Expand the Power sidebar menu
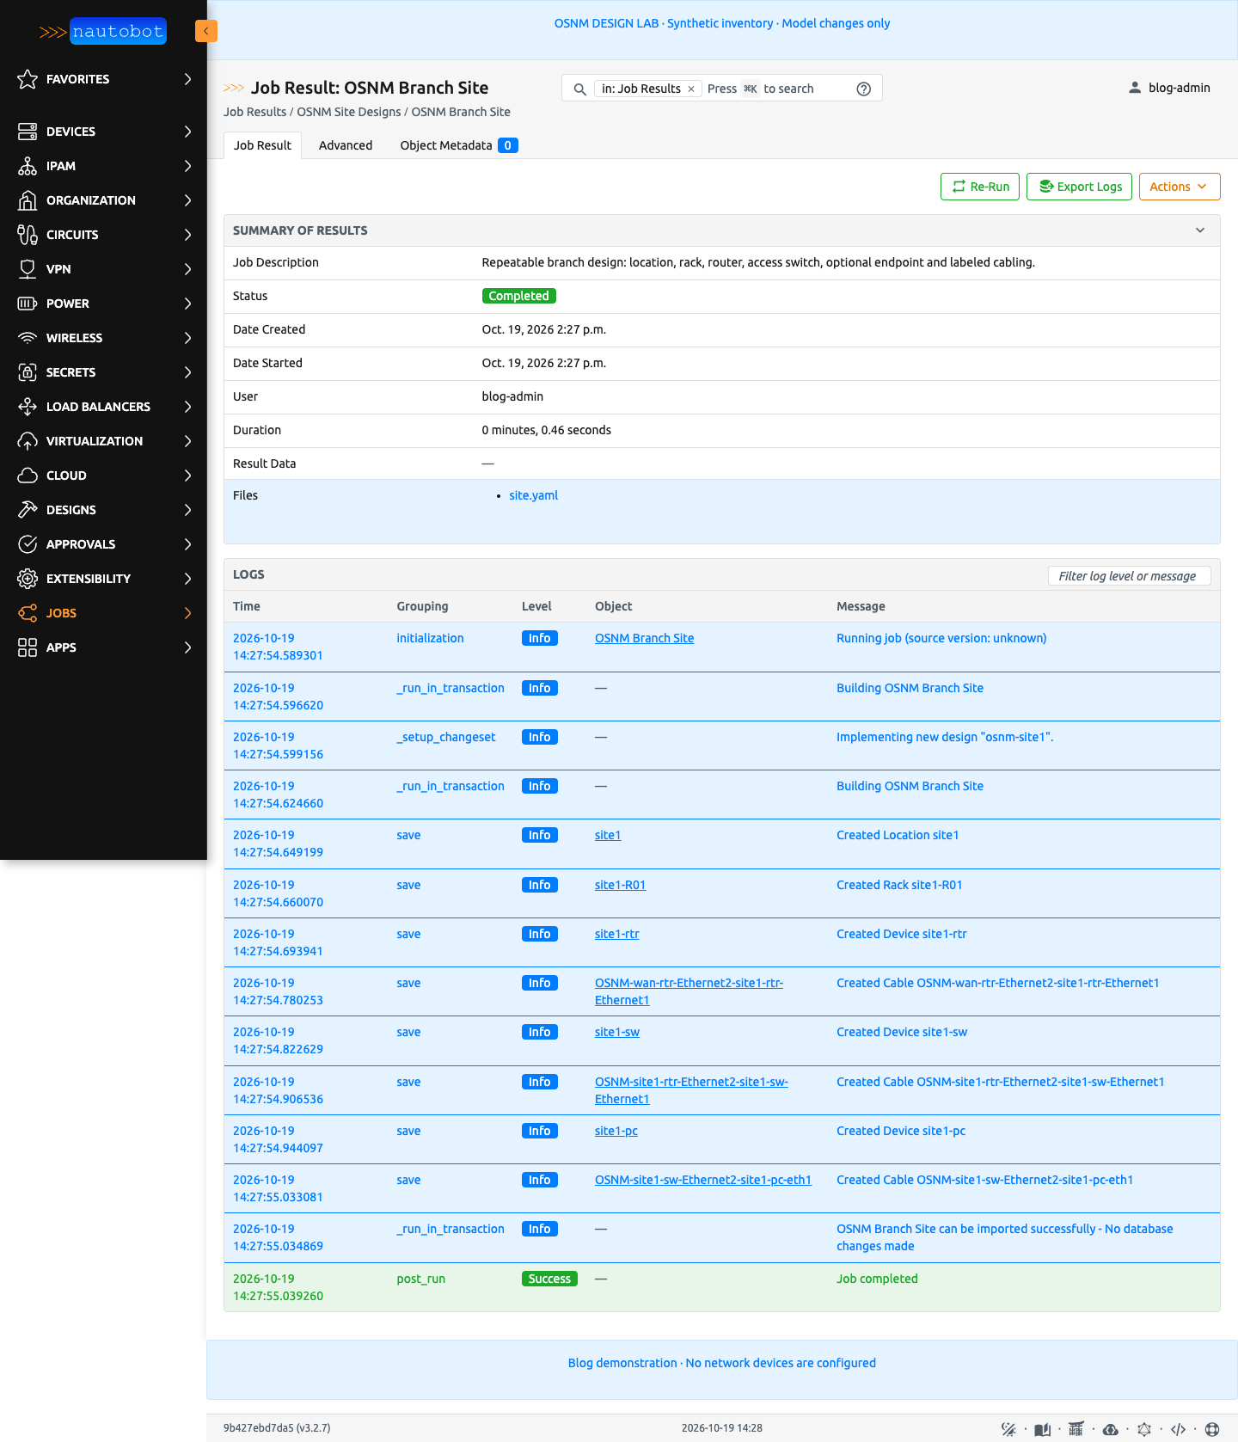 click(103, 304)
